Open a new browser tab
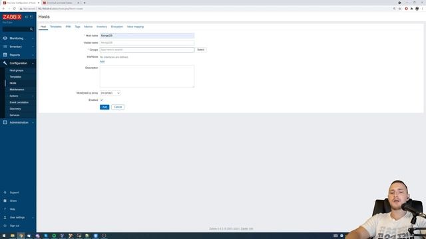The image size is (426, 239). (85, 3)
